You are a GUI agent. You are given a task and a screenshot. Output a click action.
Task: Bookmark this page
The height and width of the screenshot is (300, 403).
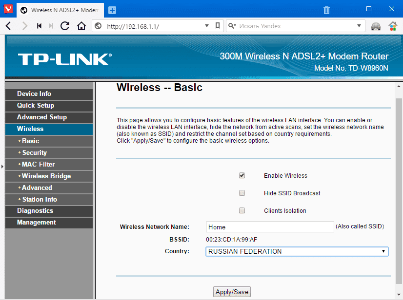[x=218, y=26]
